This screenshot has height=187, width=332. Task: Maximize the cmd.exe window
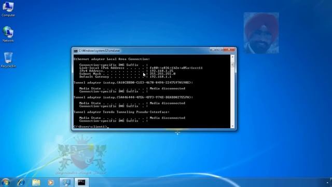(x=219, y=49)
